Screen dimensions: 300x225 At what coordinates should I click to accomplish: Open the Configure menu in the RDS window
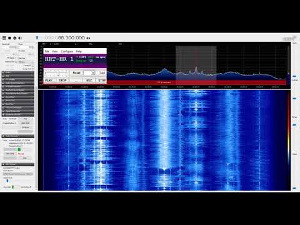[67, 51]
